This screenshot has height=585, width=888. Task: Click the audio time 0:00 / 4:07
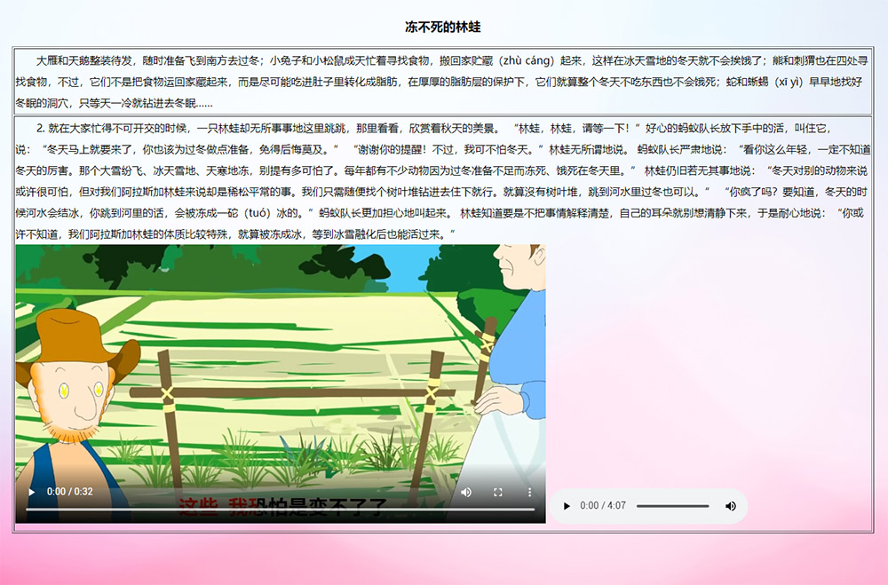pyautogui.click(x=603, y=506)
